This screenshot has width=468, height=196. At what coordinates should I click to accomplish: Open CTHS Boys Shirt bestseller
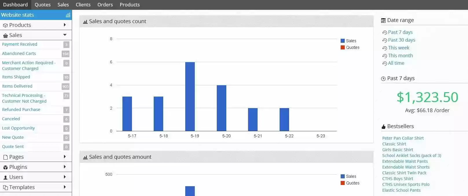tap(398, 179)
